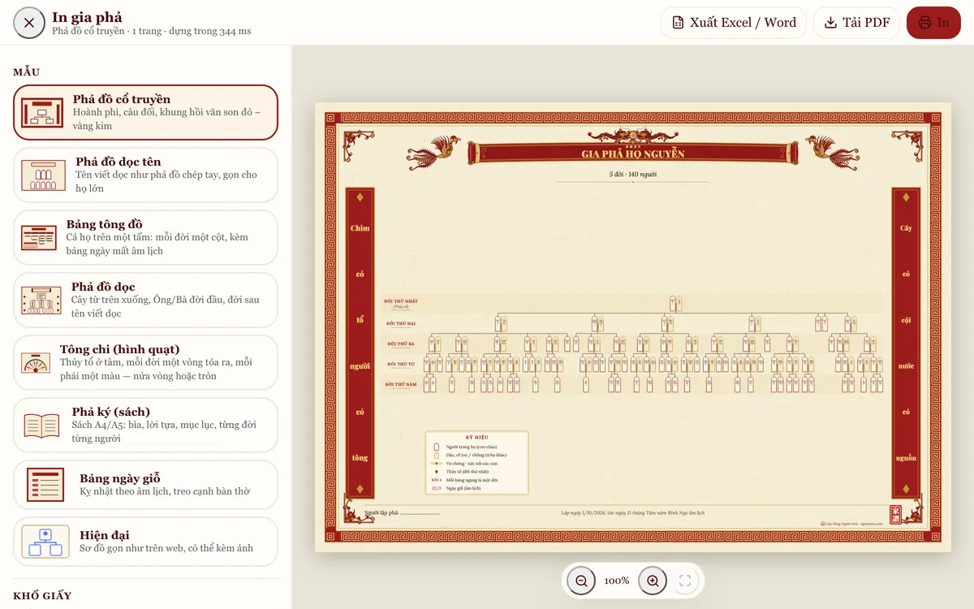This screenshot has height=609, width=974.
Task: Click the KHỔ GIẤY section heading
Action: 42,596
